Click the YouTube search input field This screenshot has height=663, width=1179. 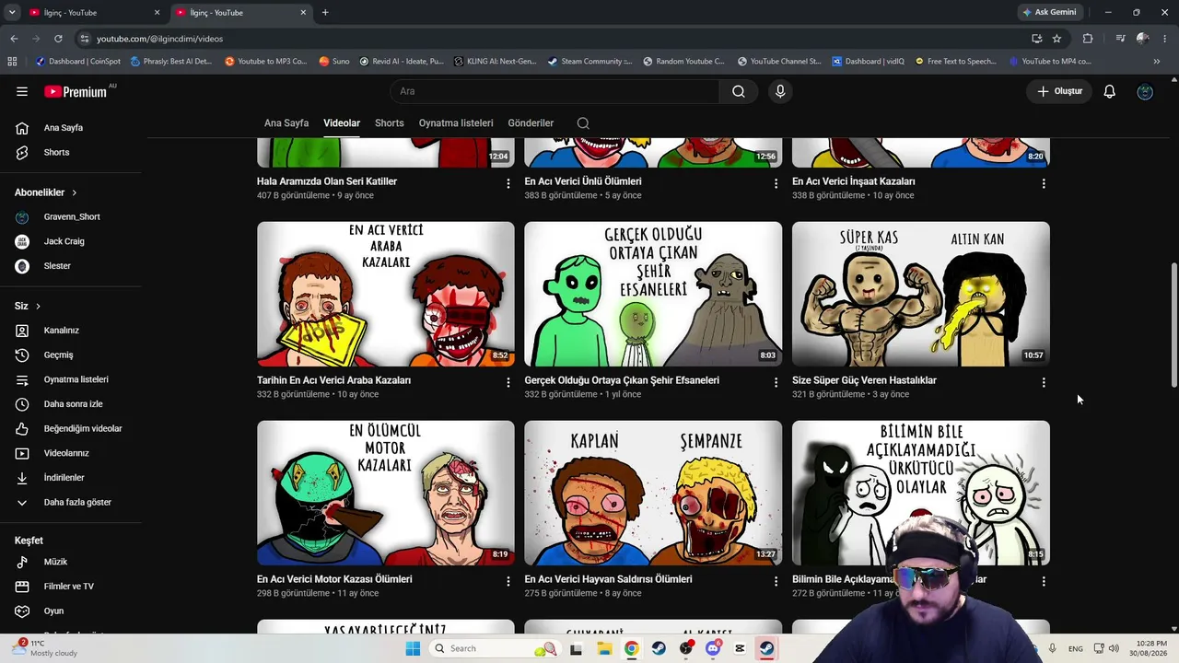[554, 91]
